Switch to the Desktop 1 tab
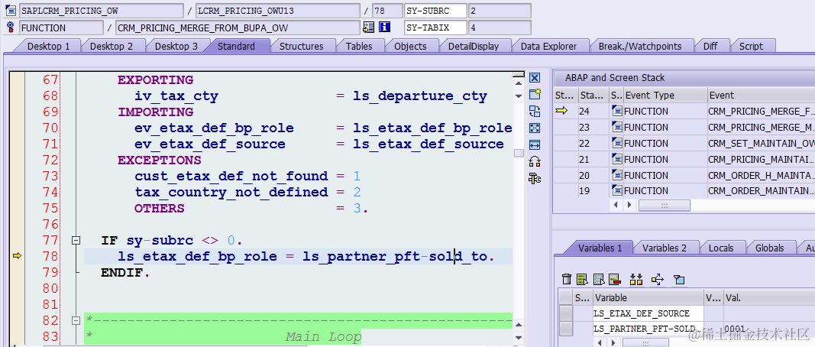Screen dimensions: 815x347 tap(48, 46)
